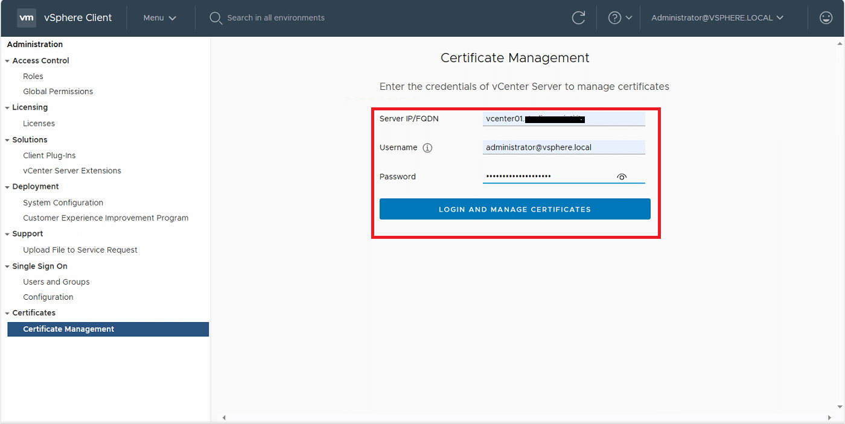Image resolution: width=845 pixels, height=424 pixels.
Task: Open Single Sign On Configuration
Action: (x=48, y=297)
